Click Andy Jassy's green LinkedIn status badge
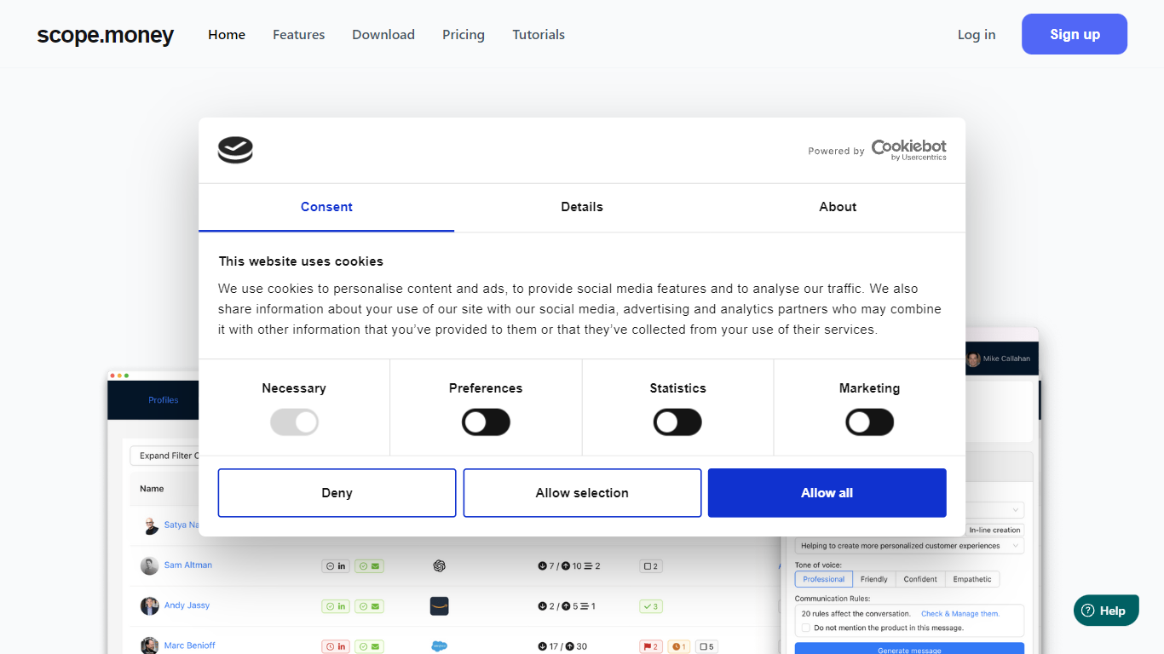1164x654 pixels. click(336, 606)
